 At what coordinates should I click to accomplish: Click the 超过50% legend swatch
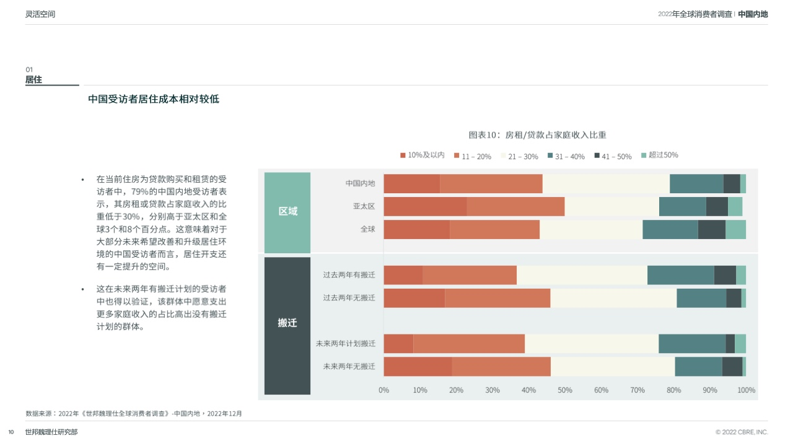tap(644, 155)
